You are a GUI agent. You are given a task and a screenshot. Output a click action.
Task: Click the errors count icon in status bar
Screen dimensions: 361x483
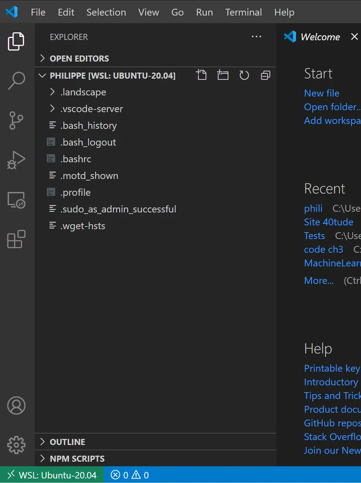pos(116,475)
